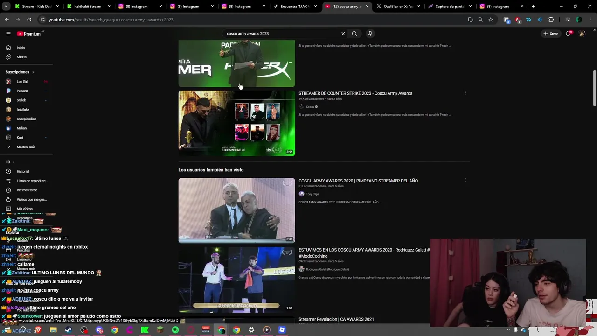The image size is (597, 336).
Task: Click the youtube.com address bar
Action: click(x=252, y=20)
